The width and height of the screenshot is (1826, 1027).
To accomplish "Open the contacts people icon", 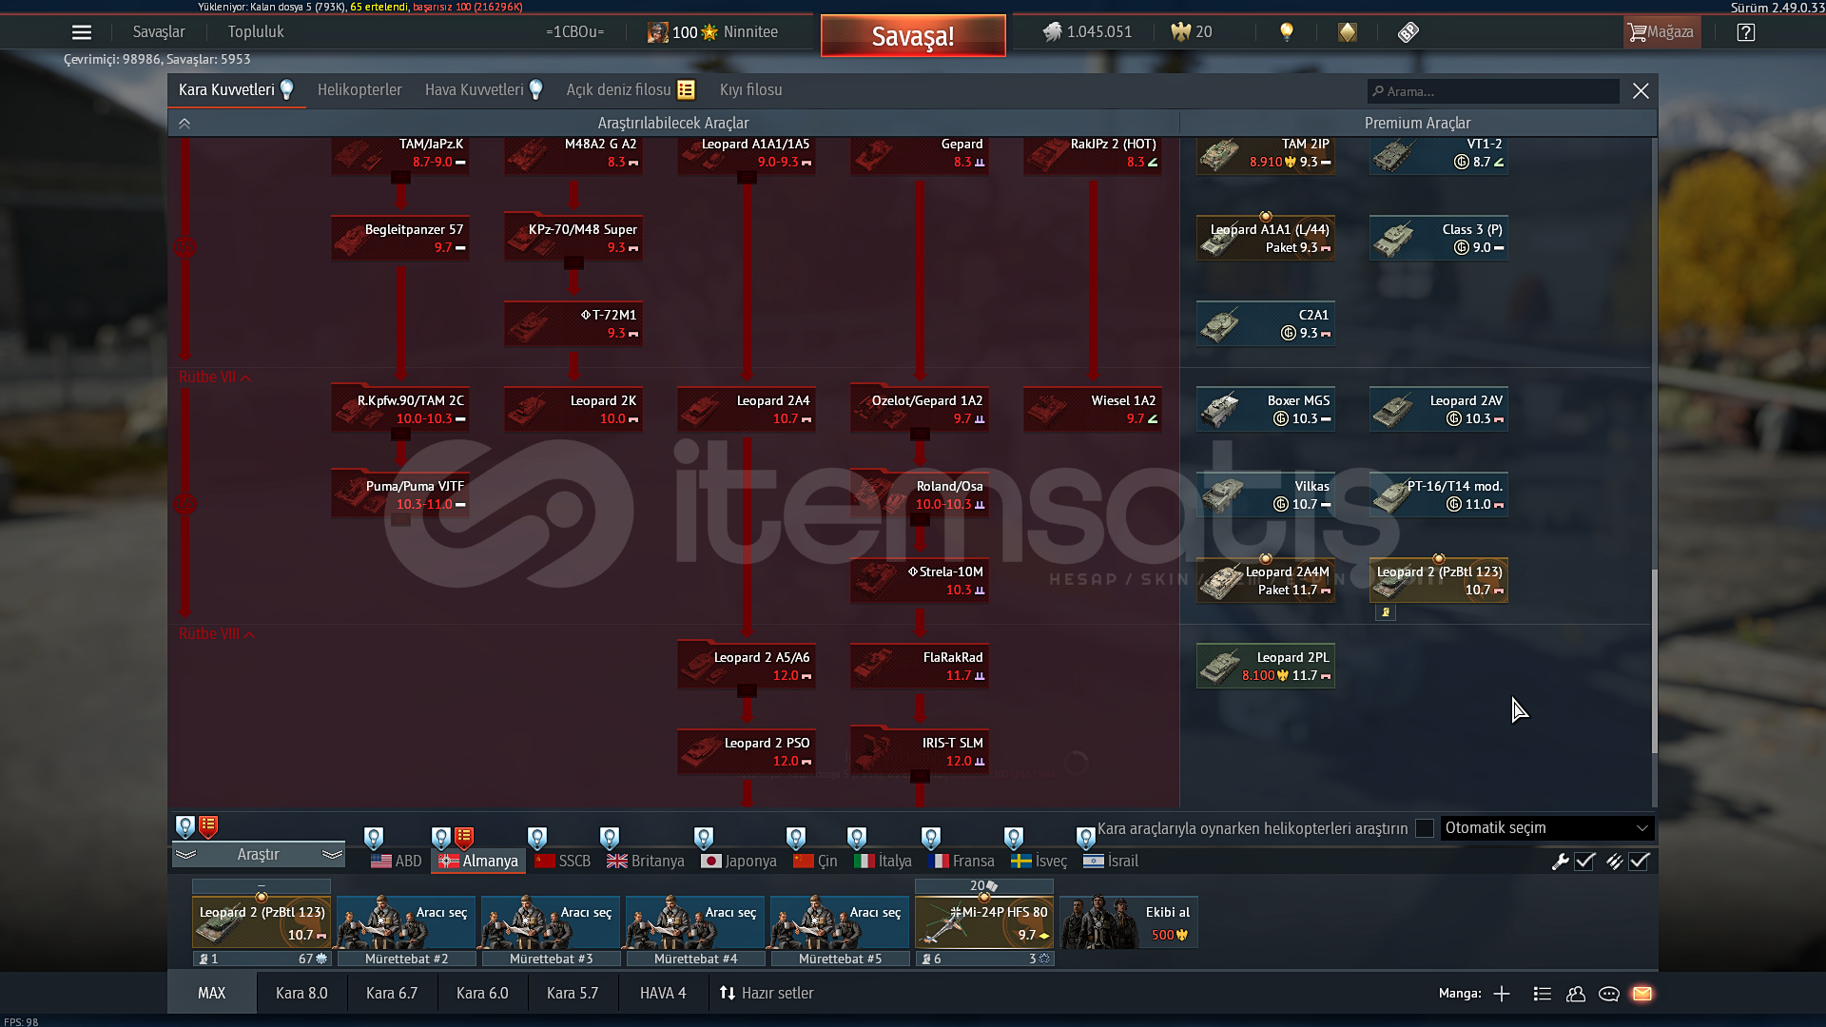I will 1576,994.
